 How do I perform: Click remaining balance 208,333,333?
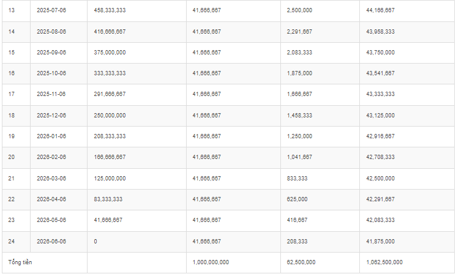pyautogui.click(x=110, y=136)
